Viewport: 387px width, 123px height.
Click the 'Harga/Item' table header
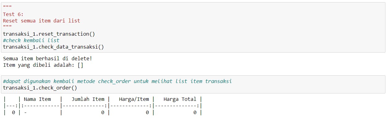pos(134,99)
